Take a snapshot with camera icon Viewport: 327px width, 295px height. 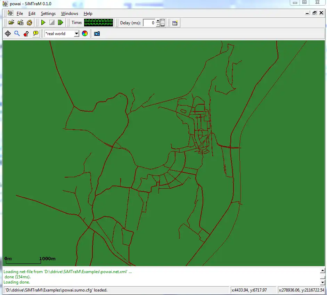point(97,34)
